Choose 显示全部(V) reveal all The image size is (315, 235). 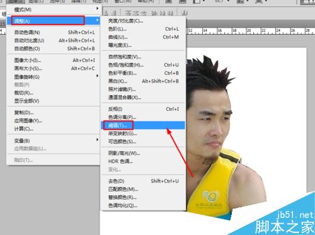54,101
